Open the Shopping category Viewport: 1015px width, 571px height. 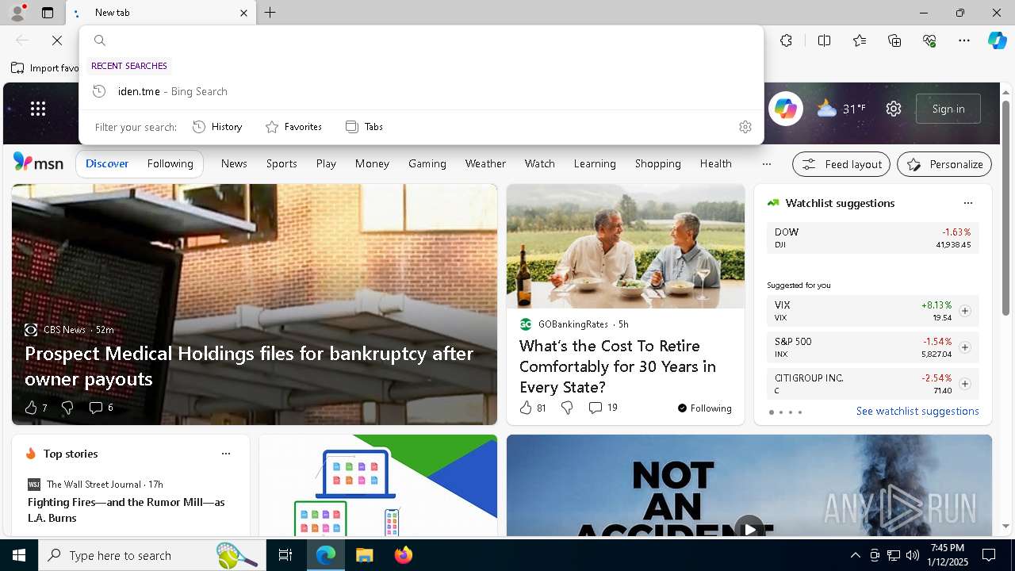click(658, 163)
